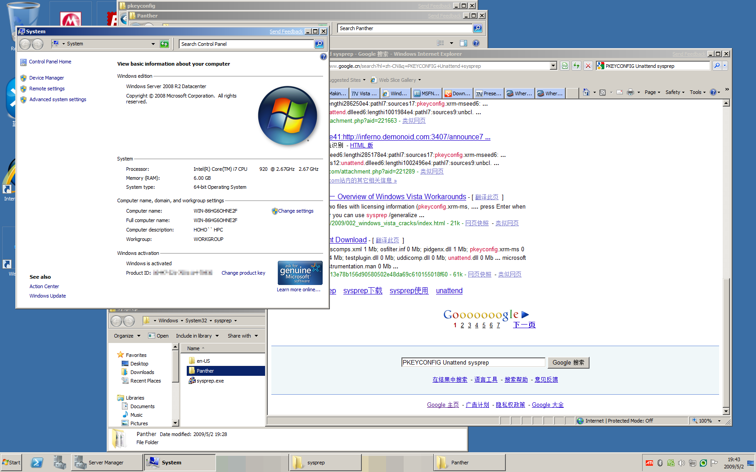756x472 pixels.
Task: Open Windows Update link
Action: 48,296
